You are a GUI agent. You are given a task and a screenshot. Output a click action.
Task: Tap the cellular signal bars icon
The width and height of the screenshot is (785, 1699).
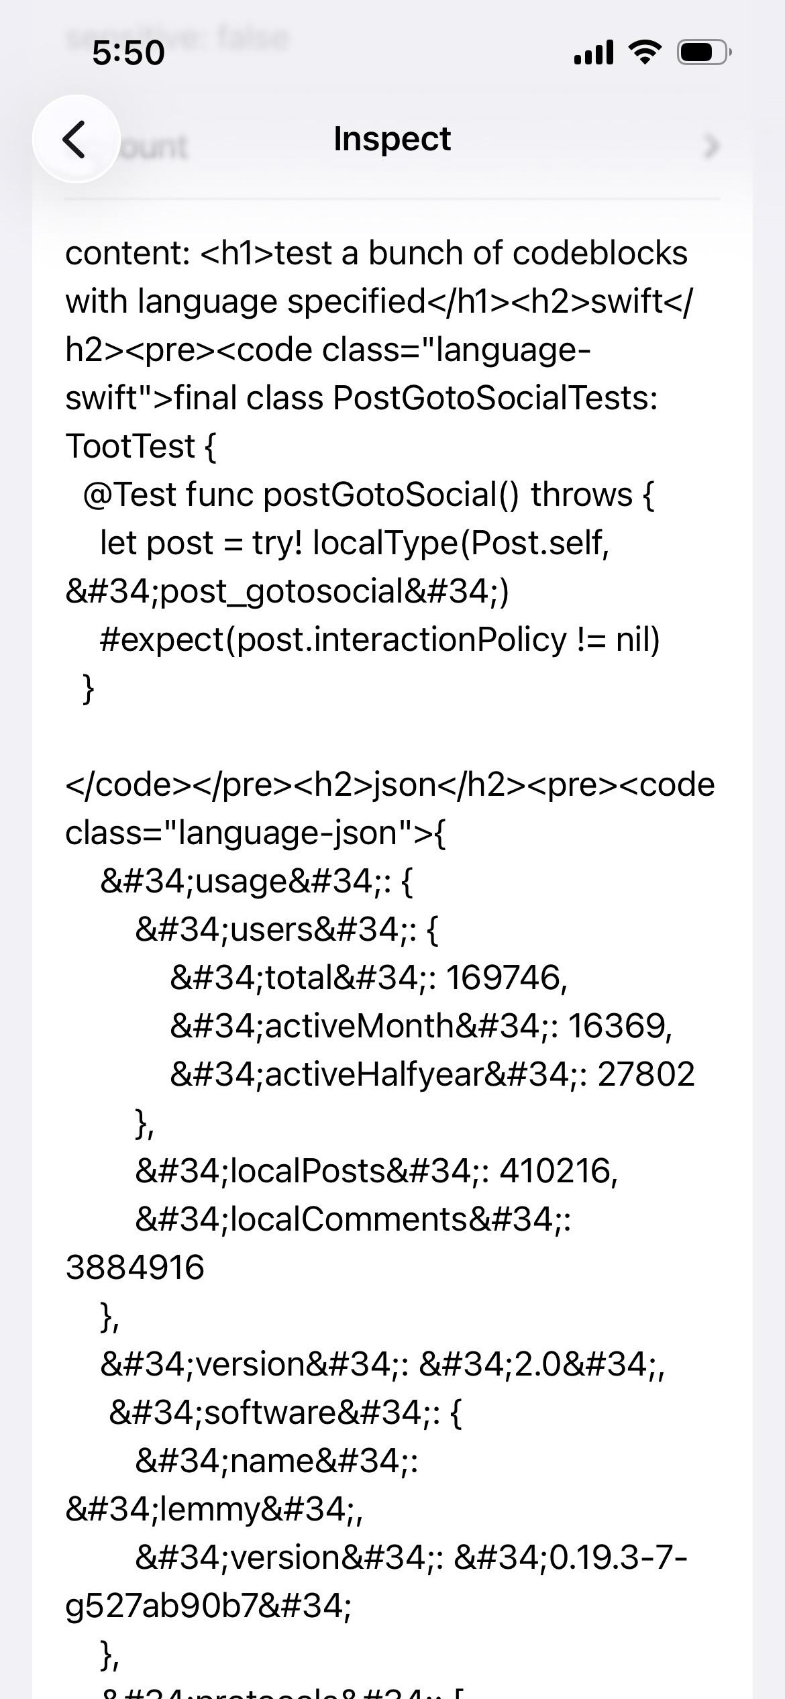click(x=594, y=52)
